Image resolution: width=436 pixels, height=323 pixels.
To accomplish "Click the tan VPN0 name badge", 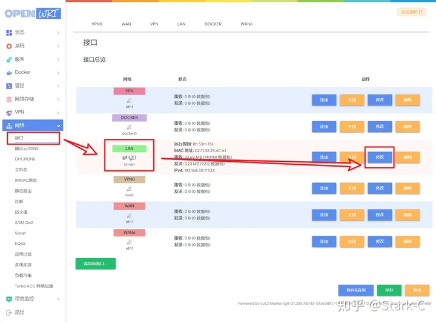I will [x=130, y=179].
